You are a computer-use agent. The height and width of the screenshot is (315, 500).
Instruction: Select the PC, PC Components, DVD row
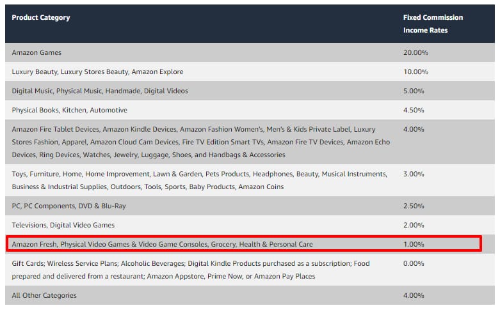[x=250, y=206]
